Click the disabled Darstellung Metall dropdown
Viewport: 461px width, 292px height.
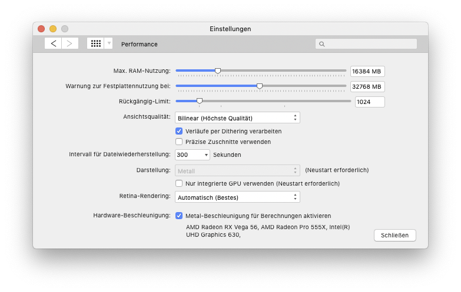tap(237, 171)
